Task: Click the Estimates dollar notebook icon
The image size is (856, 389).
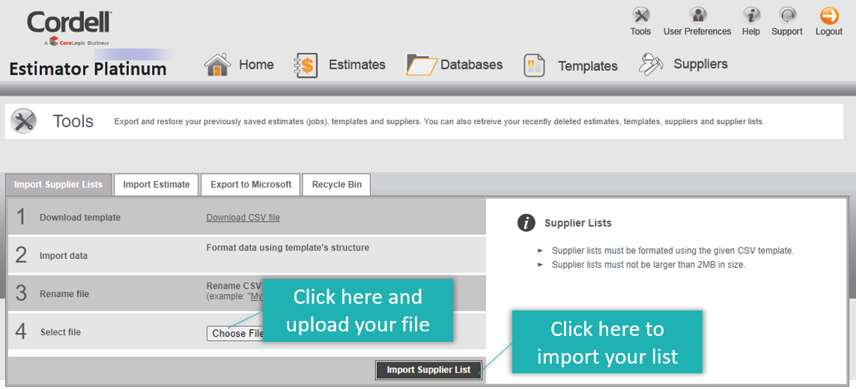Action: click(306, 65)
